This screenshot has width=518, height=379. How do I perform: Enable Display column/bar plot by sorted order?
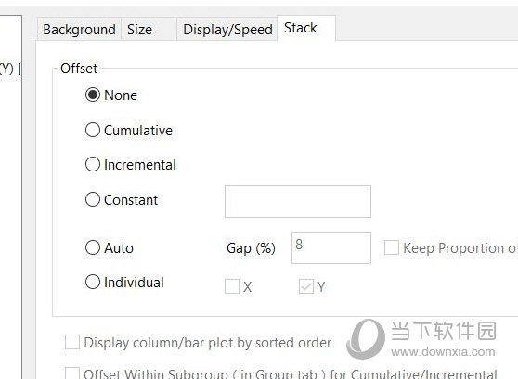pyautogui.click(x=72, y=342)
